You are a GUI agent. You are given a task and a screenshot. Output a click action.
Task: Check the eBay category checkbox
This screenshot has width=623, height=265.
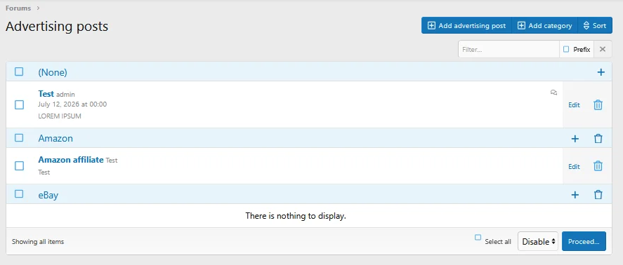click(19, 194)
